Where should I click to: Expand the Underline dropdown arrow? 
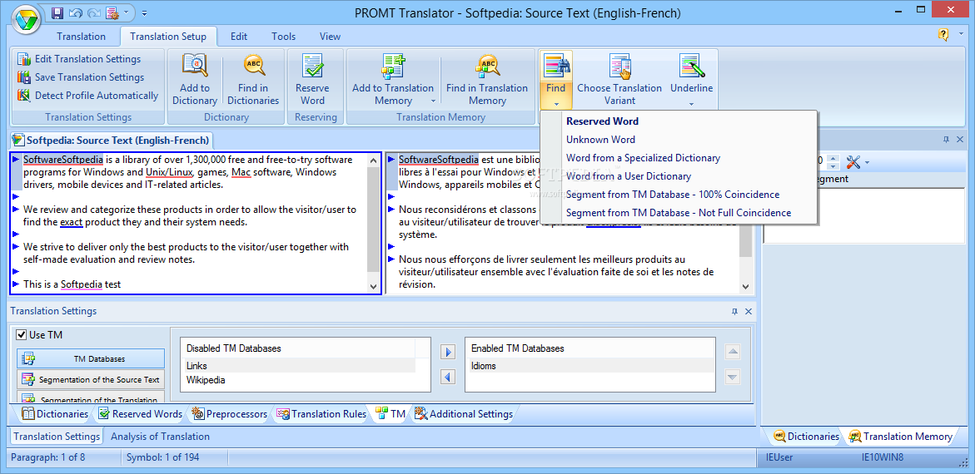(x=691, y=104)
